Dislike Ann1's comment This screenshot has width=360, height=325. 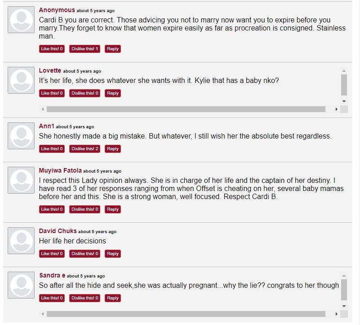(x=84, y=149)
